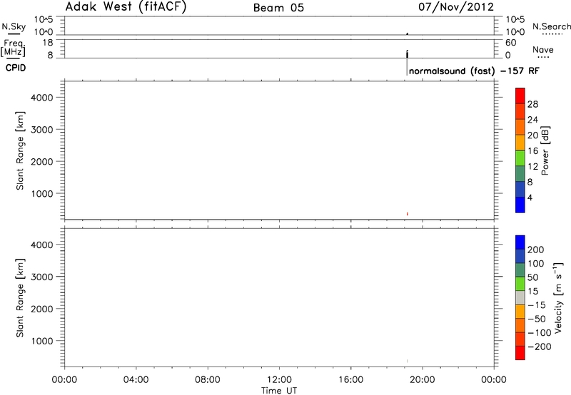Select the '-200' label on Velocity colorbar
The image size is (571, 395).
pyautogui.click(x=540, y=347)
